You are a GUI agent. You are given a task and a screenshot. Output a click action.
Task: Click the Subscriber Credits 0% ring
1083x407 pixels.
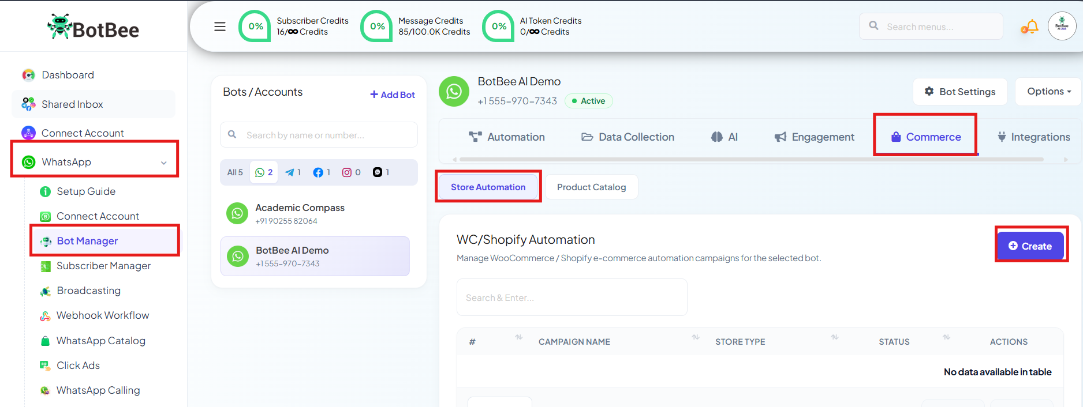pyautogui.click(x=255, y=27)
